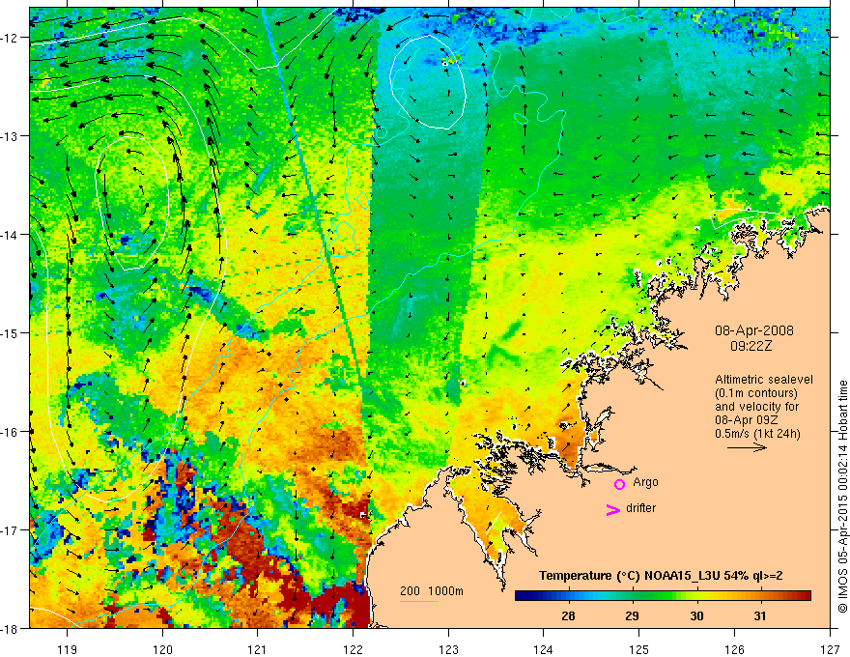Click the 'drifter' legend label
Image resolution: width=850 pixels, height=657 pixels.
(x=640, y=508)
